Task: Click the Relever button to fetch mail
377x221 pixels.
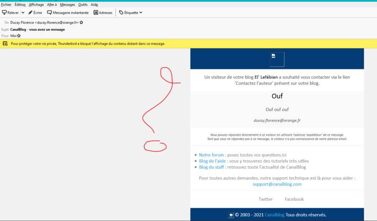Action: point(10,13)
